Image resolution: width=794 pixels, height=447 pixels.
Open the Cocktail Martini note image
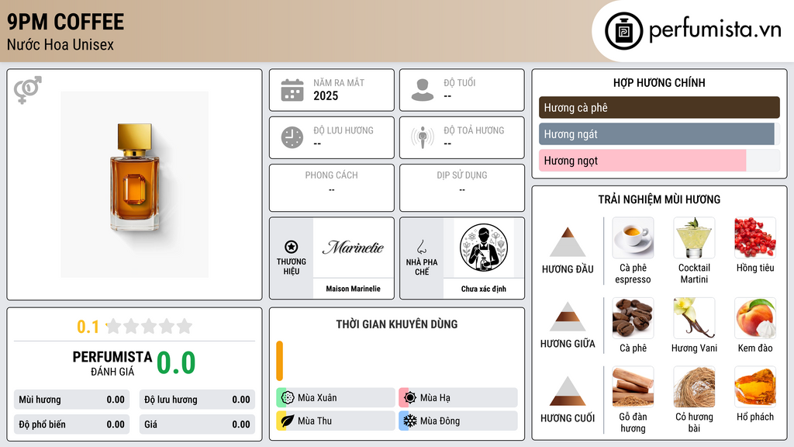coord(694,237)
